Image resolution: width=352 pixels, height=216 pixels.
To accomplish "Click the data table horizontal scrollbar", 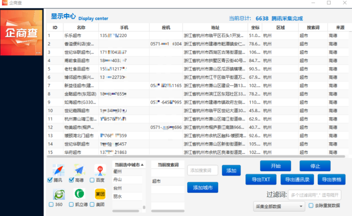I will 196,156.
